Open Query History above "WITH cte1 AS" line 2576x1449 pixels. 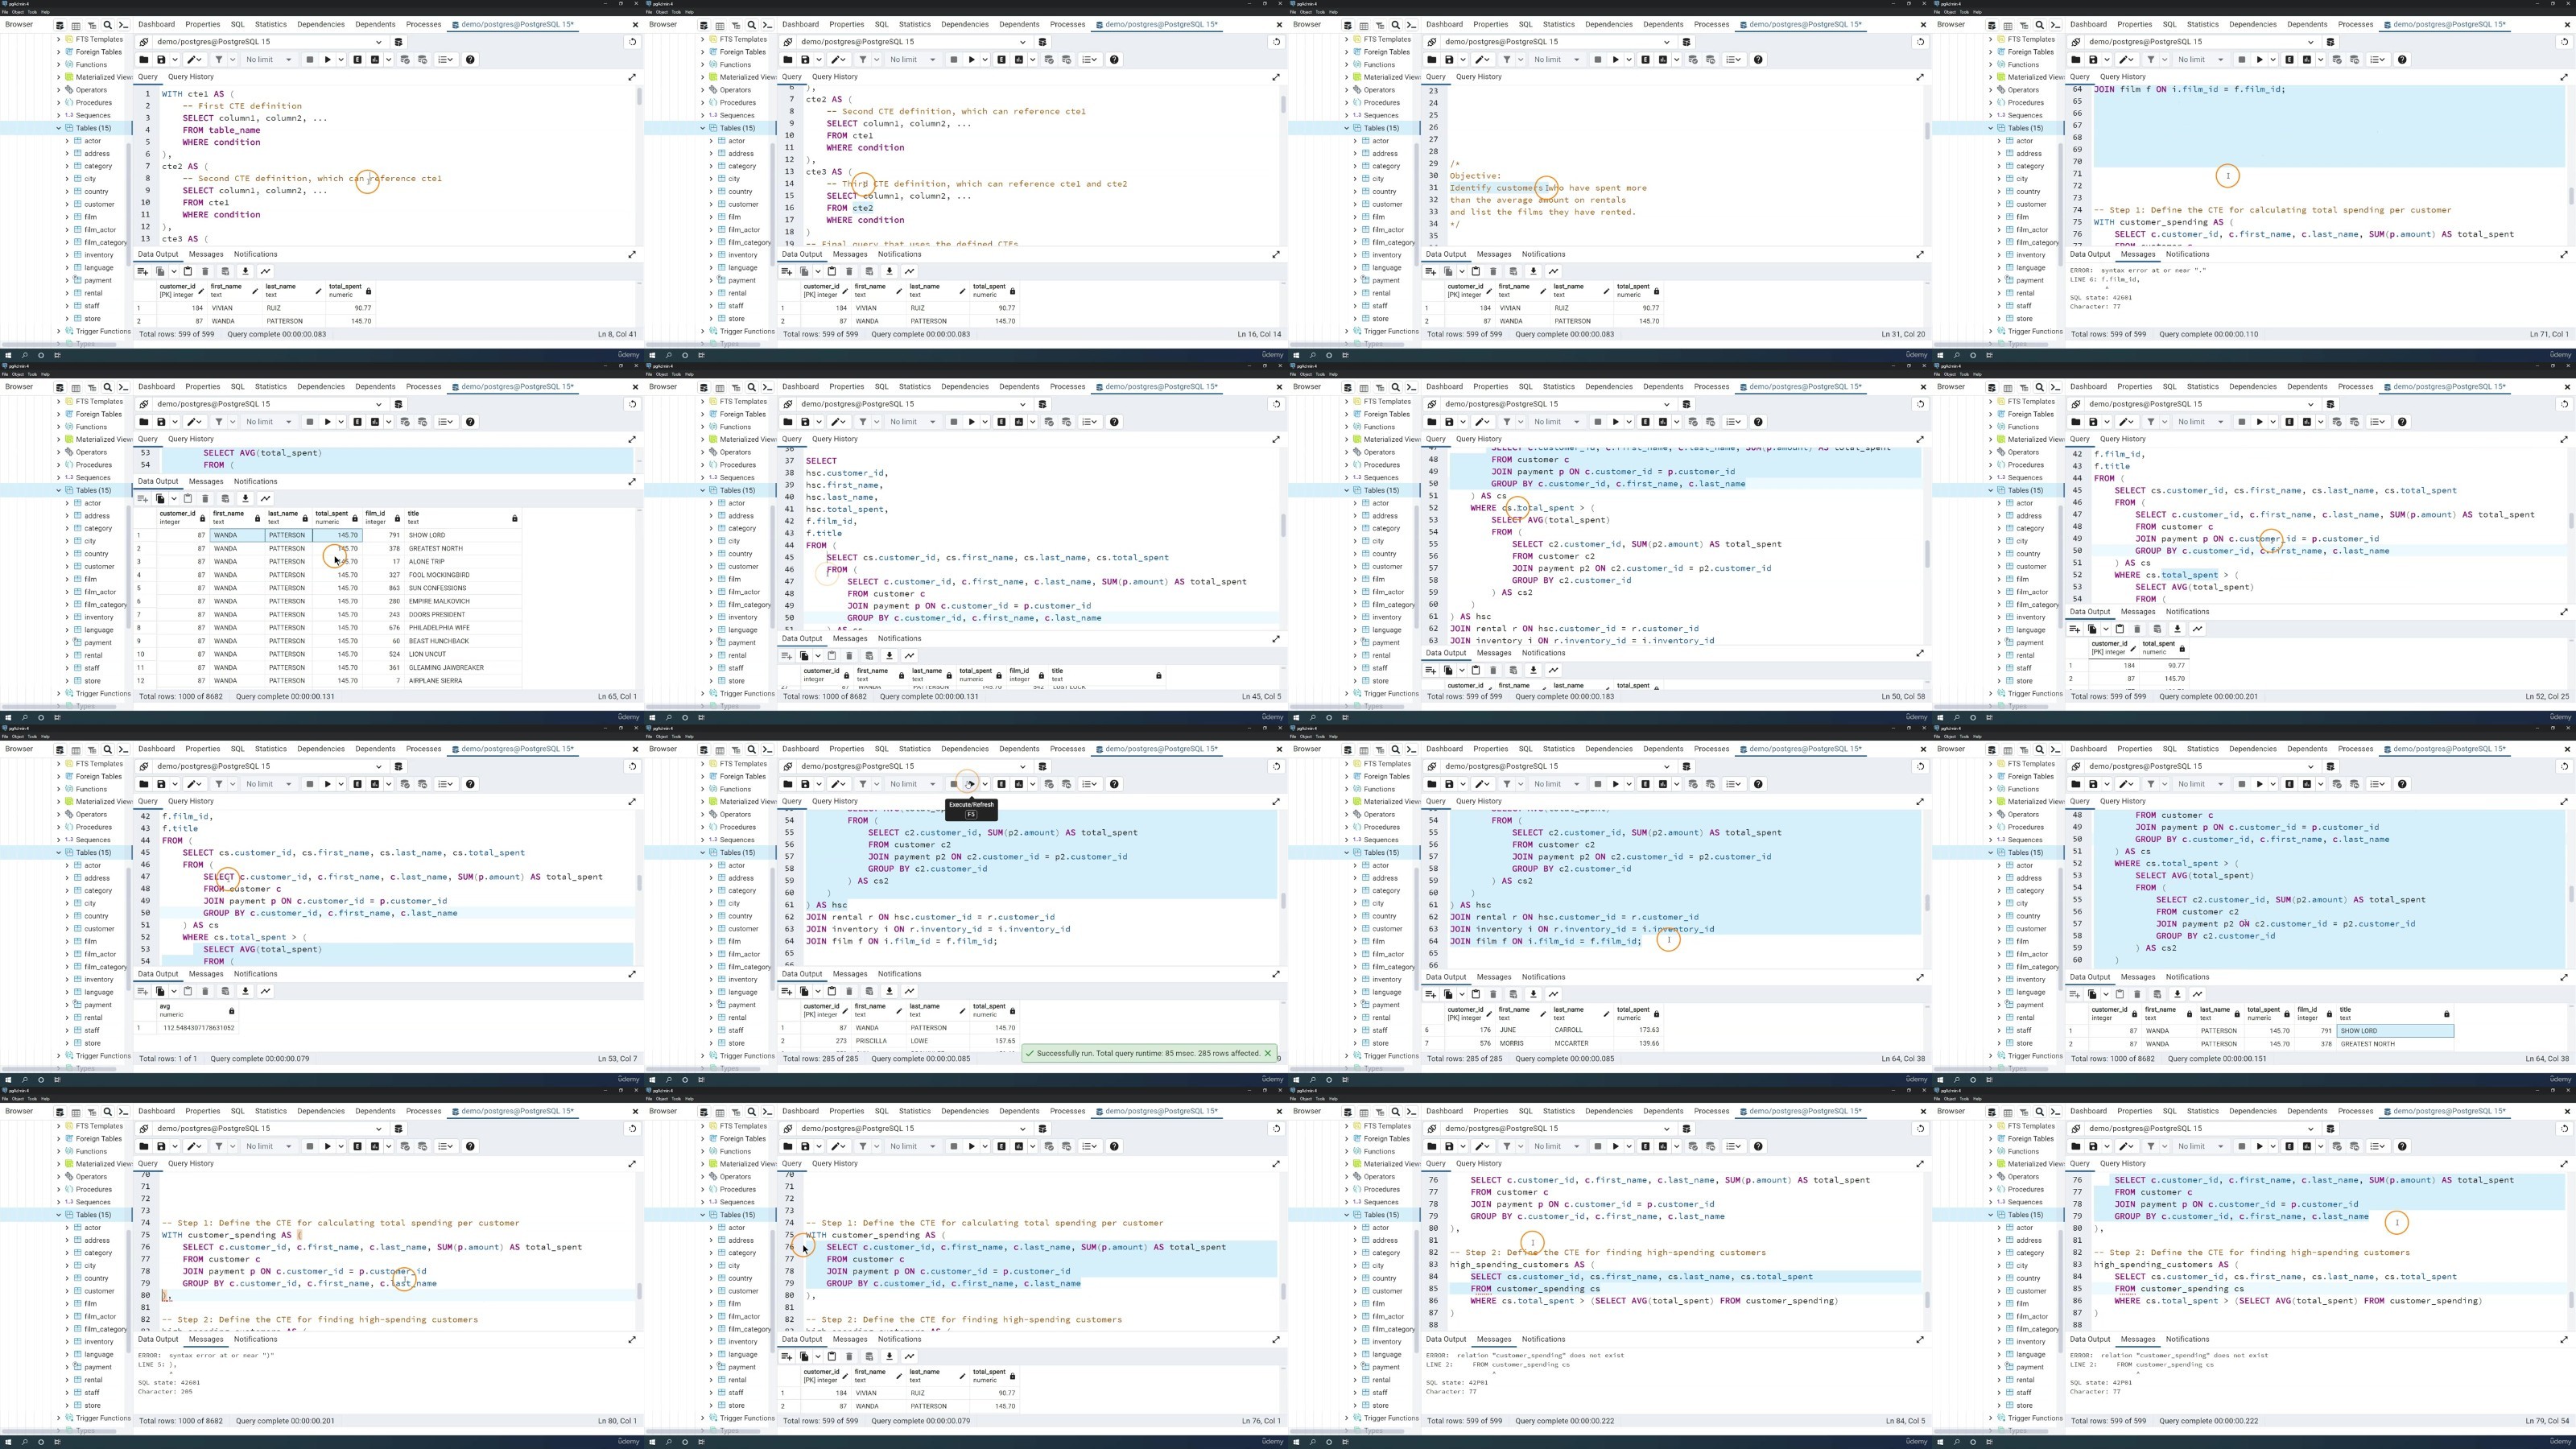[190, 77]
